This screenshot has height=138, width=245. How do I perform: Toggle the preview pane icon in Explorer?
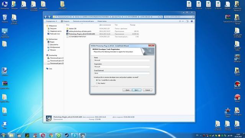coord(187,21)
